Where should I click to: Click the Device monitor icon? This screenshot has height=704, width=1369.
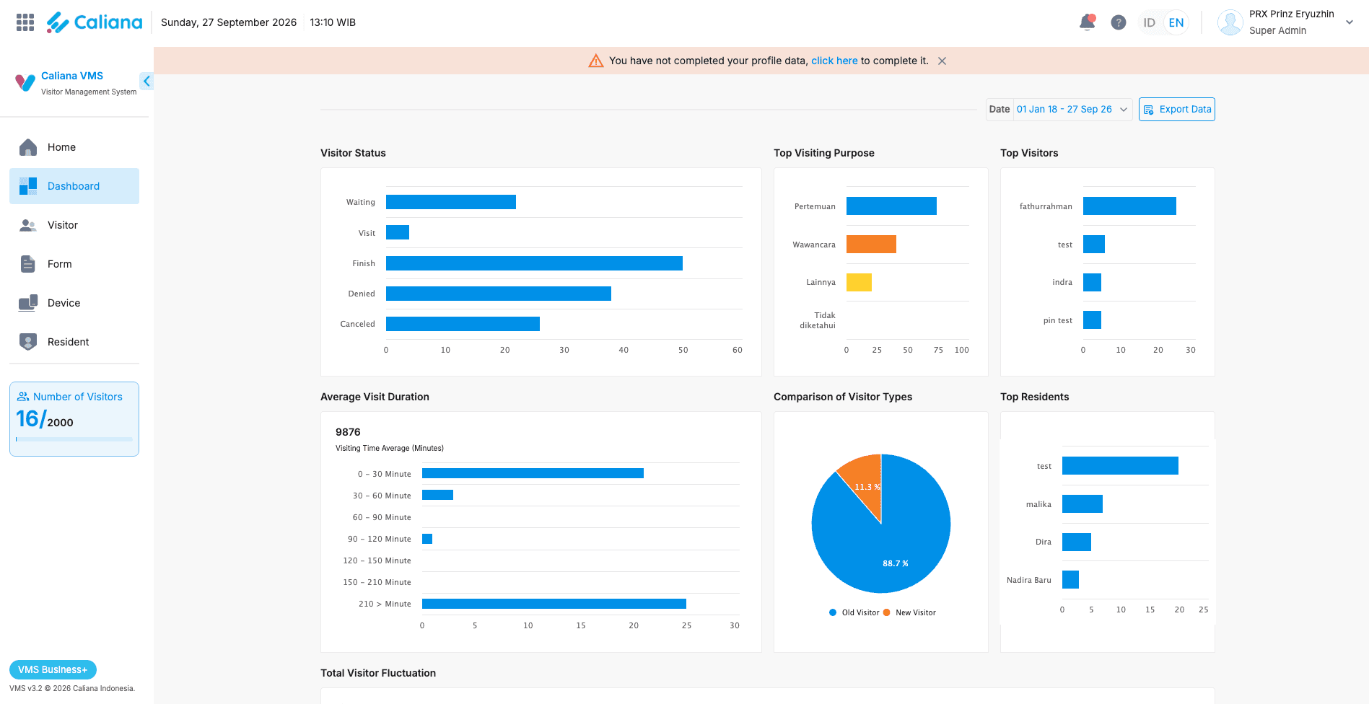28,303
